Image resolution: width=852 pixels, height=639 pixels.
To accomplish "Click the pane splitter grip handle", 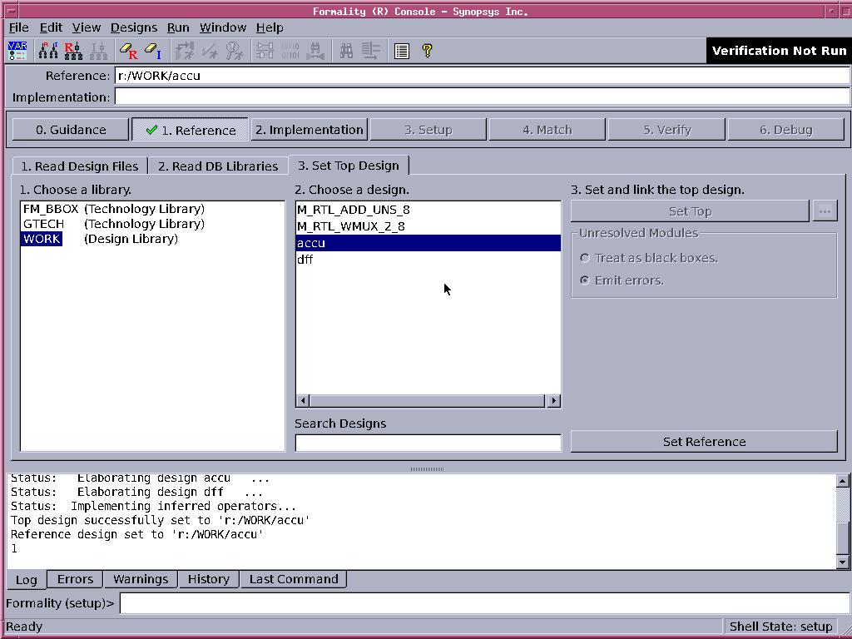I will 427,469.
